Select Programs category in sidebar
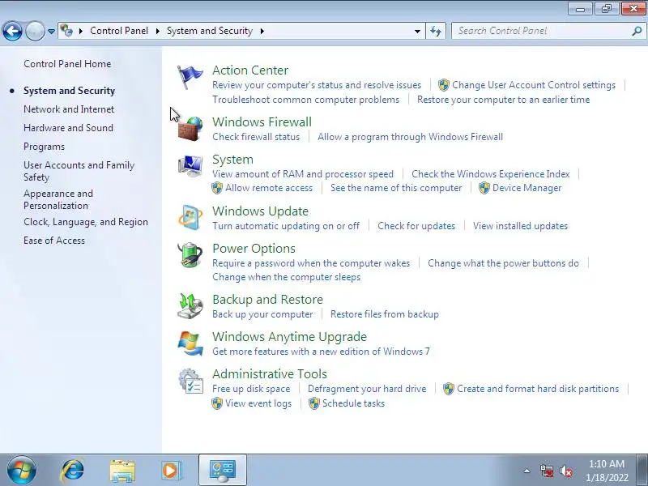648x486 pixels. 45,147
